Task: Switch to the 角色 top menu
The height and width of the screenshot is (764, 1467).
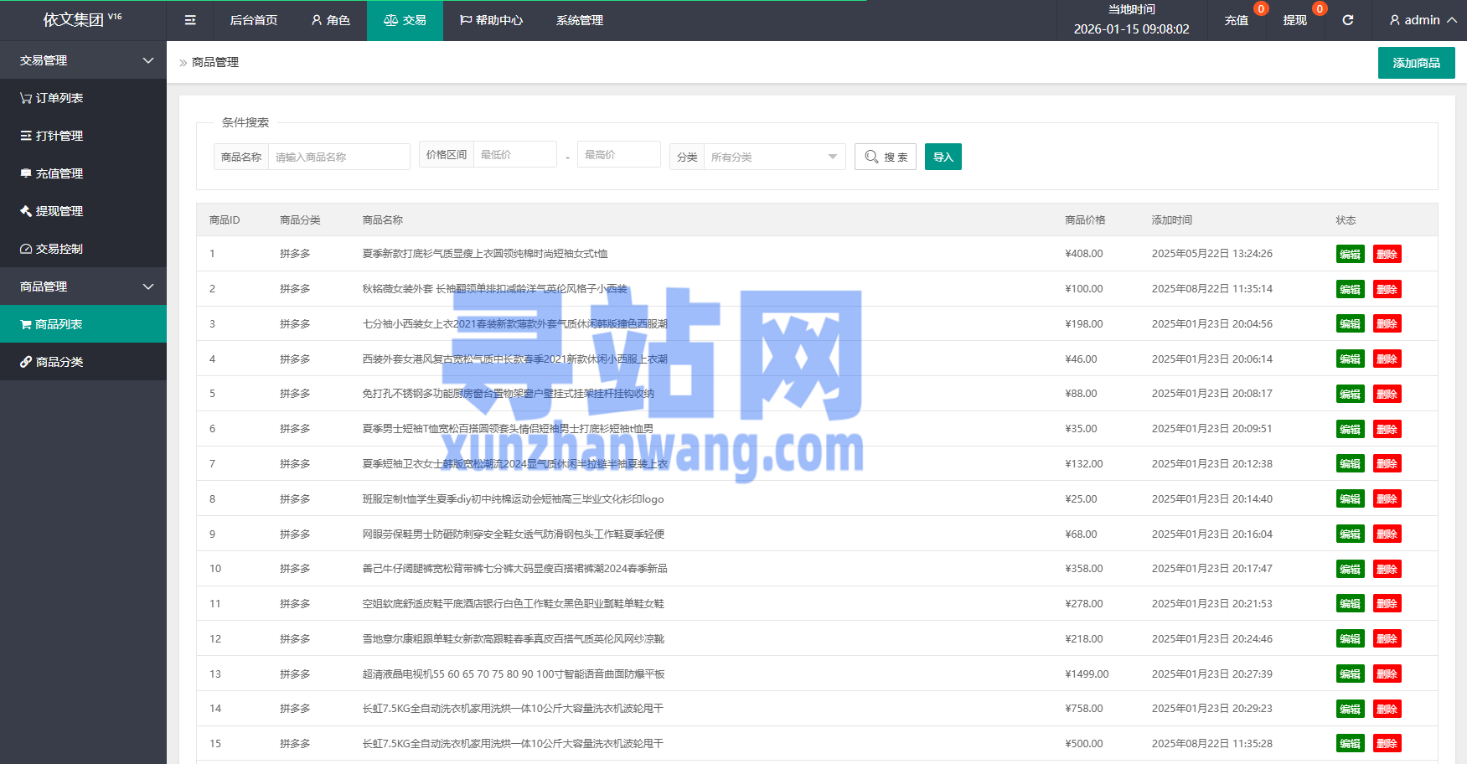Action: [x=330, y=20]
